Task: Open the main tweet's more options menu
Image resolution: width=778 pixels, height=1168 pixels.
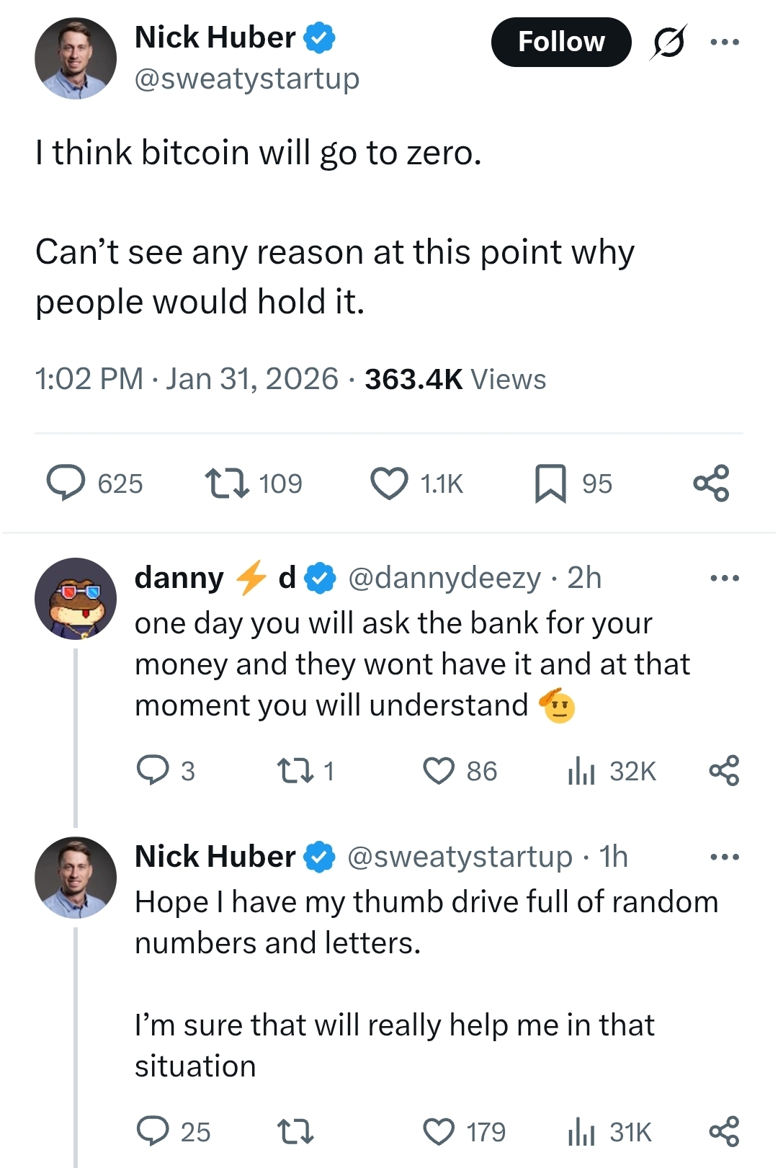Action: pos(725,42)
